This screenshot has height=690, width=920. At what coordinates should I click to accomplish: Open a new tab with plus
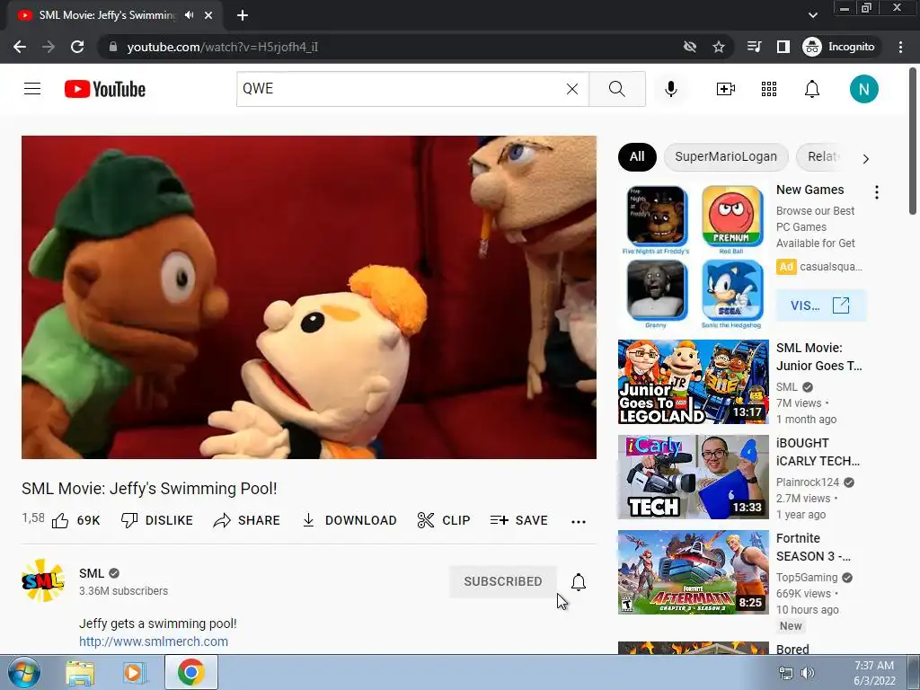[243, 15]
